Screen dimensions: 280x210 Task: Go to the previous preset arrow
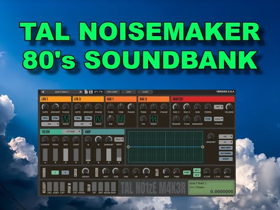pos(43,92)
